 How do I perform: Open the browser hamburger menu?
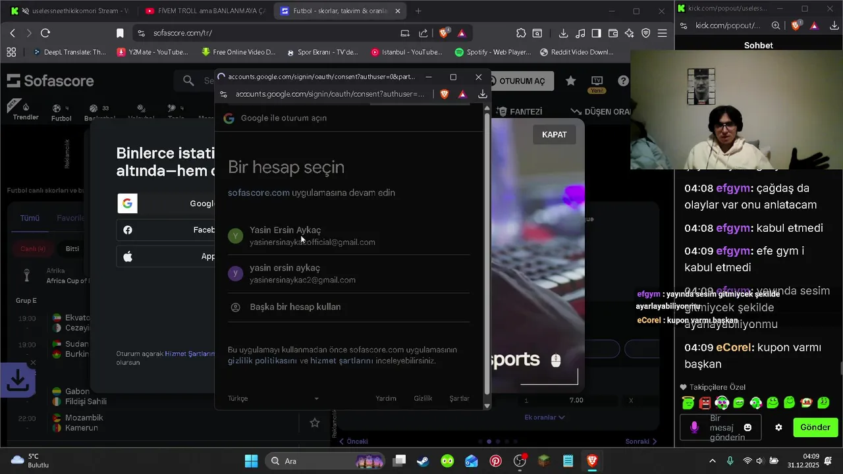pyautogui.click(x=662, y=33)
